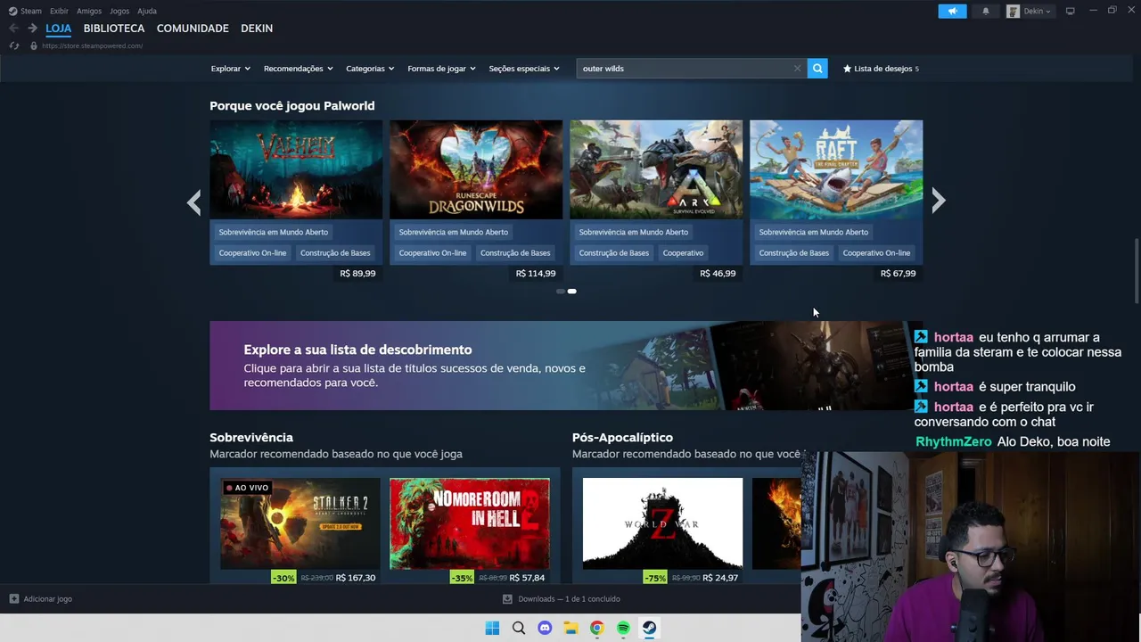Submit the search with the magnifier button
The height and width of the screenshot is (642, 1141).
(817, 69)
